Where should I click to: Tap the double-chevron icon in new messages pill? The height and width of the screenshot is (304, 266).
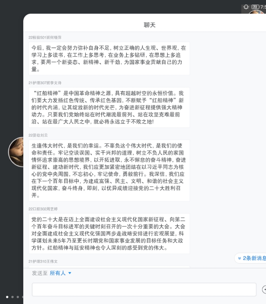click(239, 258)
